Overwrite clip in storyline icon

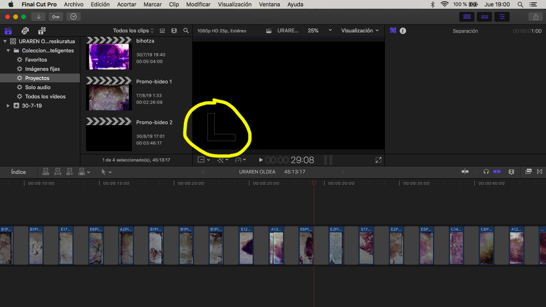tap(82, 172)
